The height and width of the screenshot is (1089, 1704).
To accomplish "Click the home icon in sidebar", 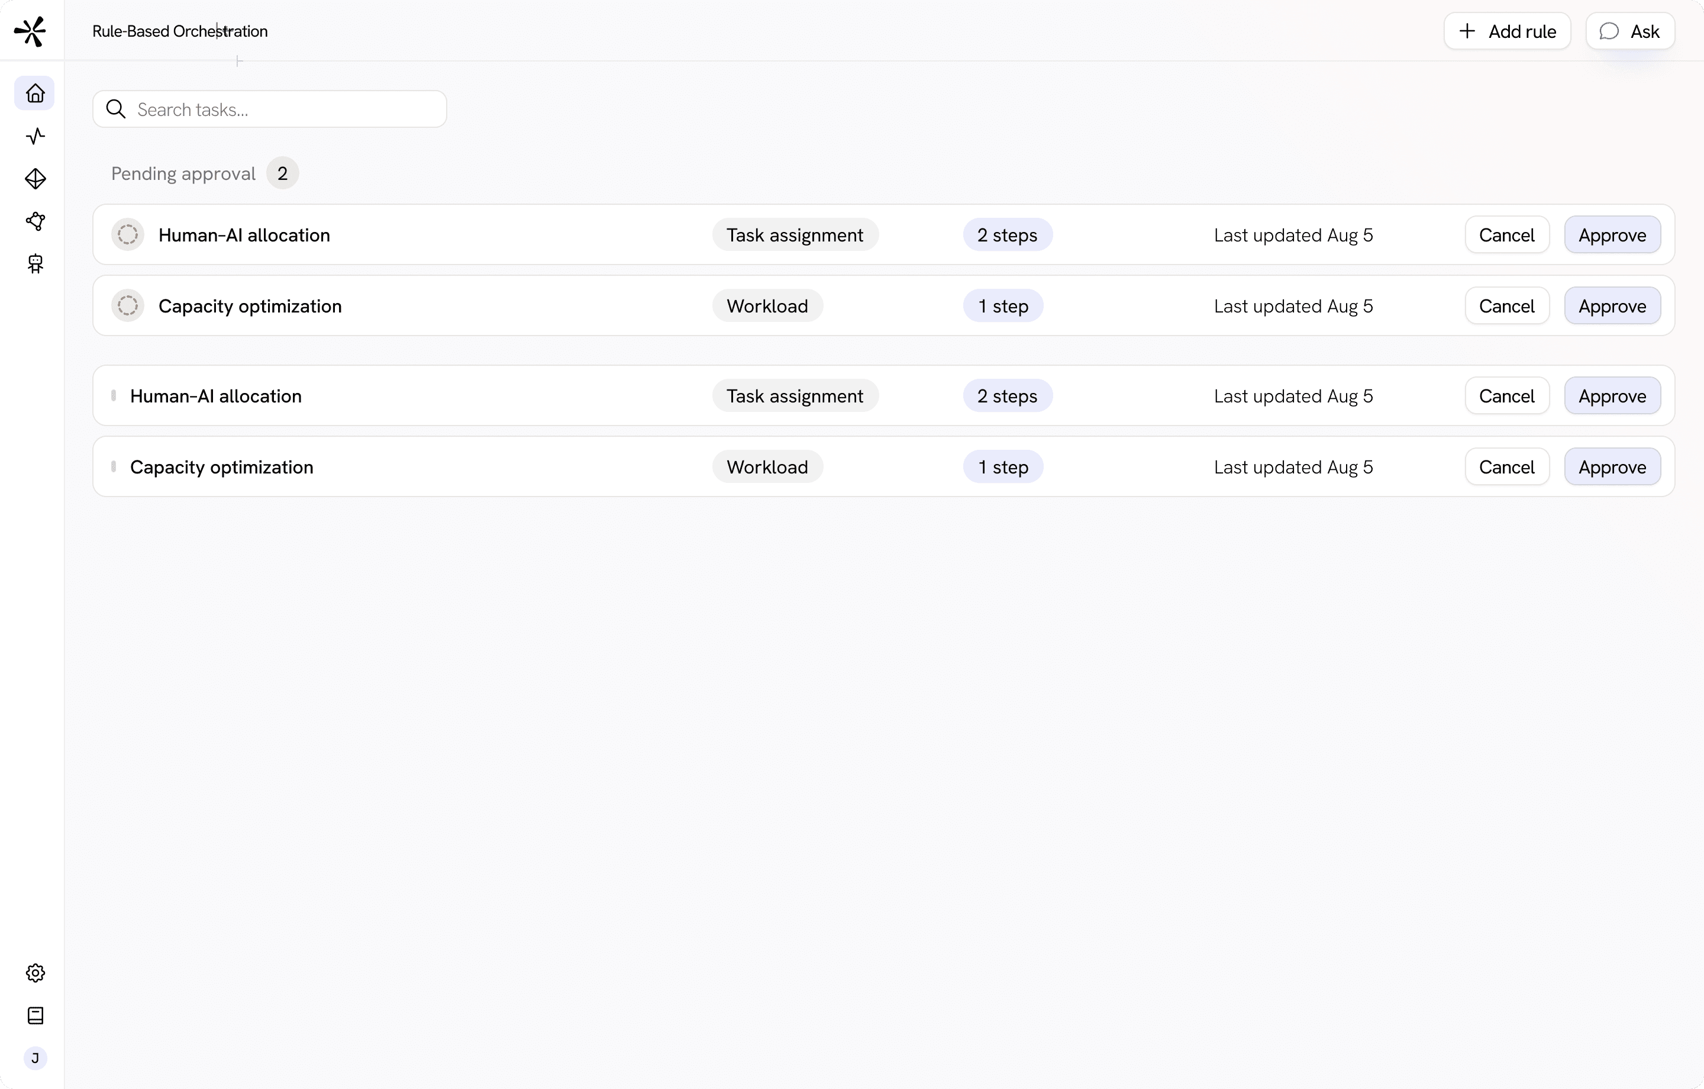I will click(x=35, y=94).
